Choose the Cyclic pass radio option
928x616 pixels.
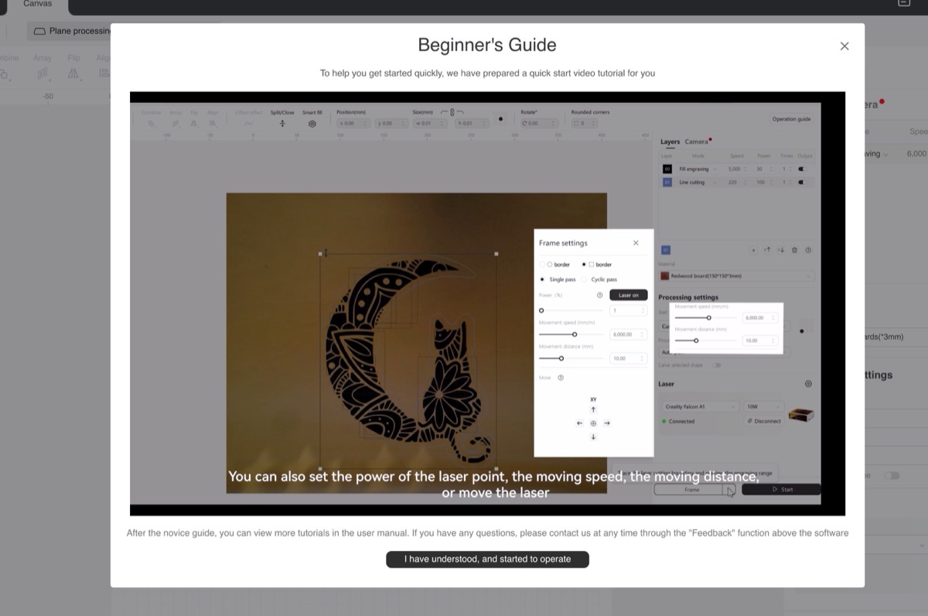[585, 279]
